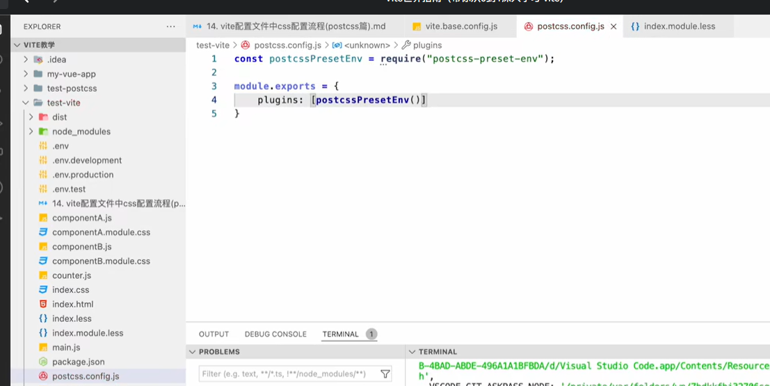
Task: Collapse the TERMINAL panel section header
Action: (412, 352)
